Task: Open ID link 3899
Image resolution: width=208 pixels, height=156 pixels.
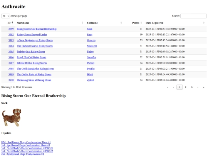Action: coord(11,29)
